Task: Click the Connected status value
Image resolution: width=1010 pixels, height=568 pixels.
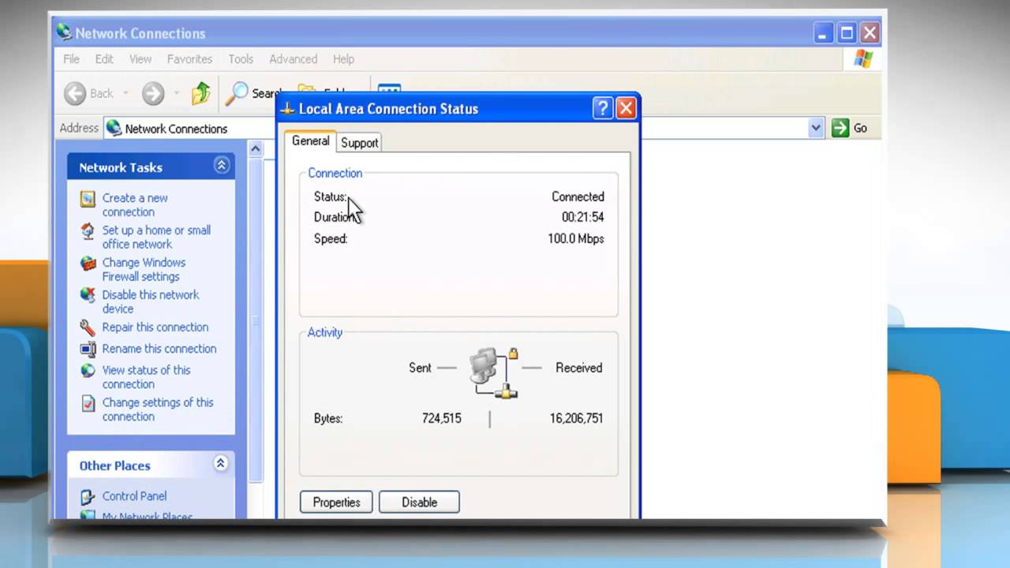Action: (x=578, y=197)
